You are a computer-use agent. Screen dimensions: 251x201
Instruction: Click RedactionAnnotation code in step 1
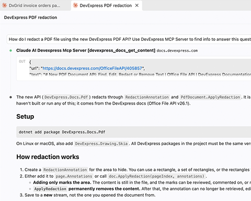click(x=65, y=170)
